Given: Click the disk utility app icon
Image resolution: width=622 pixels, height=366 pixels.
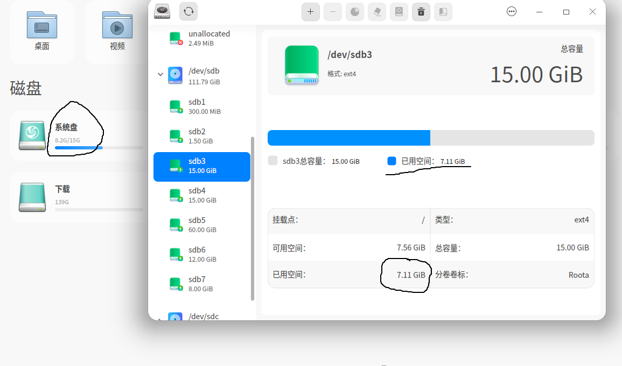Looking at the screenshot, I should click(162, 11).
